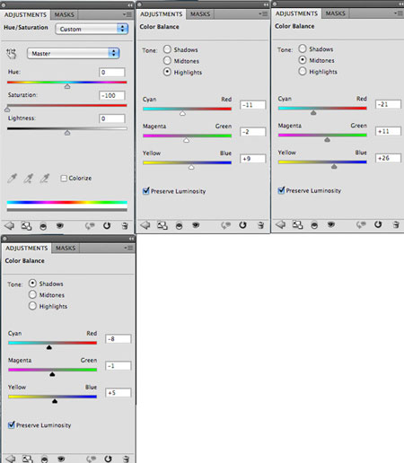Uncheck Preserve Luminosity in Midtones panel
404x463 pixels.
[x=281, y=190]
